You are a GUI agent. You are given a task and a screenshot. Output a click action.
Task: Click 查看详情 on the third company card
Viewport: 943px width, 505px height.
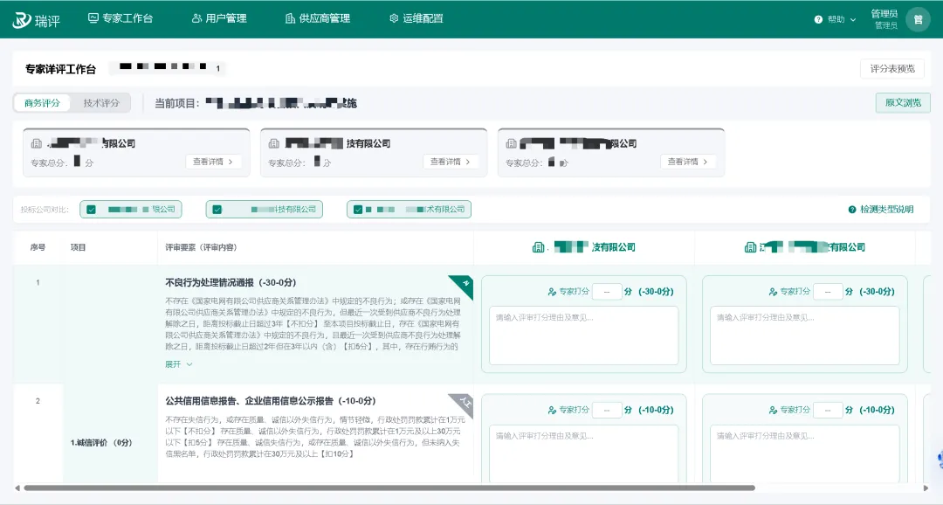pyautogui.click(x=688, y=162)
